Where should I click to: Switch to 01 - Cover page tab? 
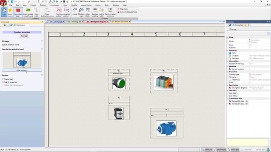point(56,22)
